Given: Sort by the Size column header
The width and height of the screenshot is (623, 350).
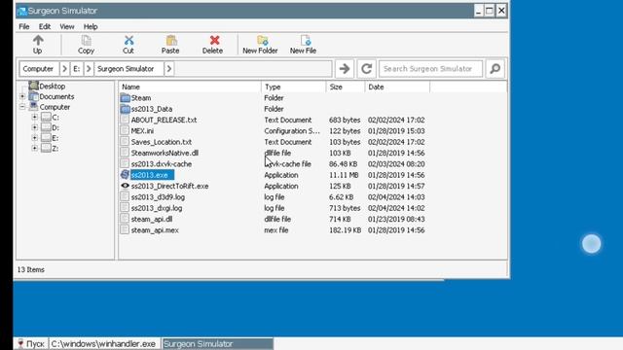Looking at the screenshot, I should tap(346, 87).
